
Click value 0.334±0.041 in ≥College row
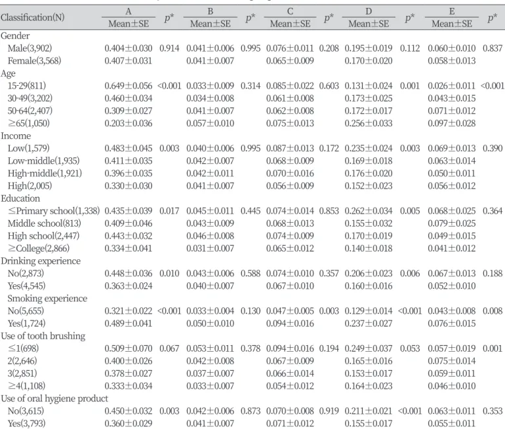(128, 249)
